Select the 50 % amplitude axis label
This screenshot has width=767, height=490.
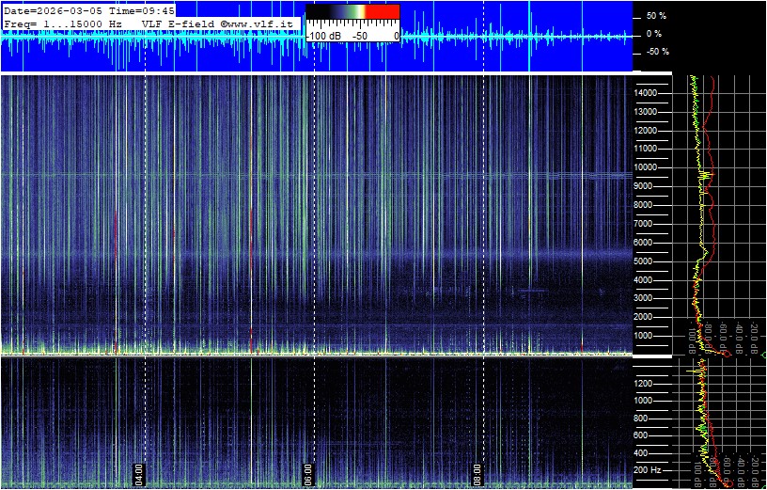tap(655, 16)
